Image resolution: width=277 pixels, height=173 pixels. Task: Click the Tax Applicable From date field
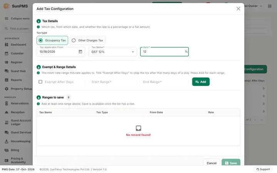[61, 52]
